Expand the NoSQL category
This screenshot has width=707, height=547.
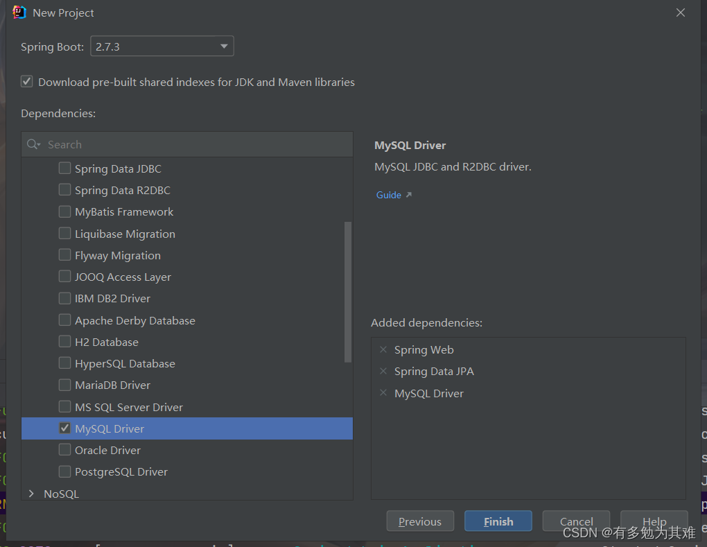pos(31,494)
